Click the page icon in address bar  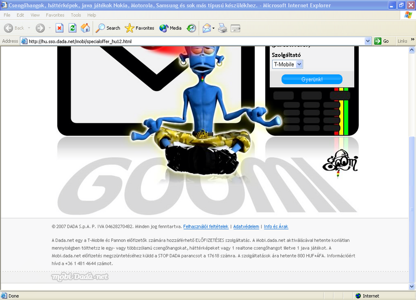coord(24,41)
